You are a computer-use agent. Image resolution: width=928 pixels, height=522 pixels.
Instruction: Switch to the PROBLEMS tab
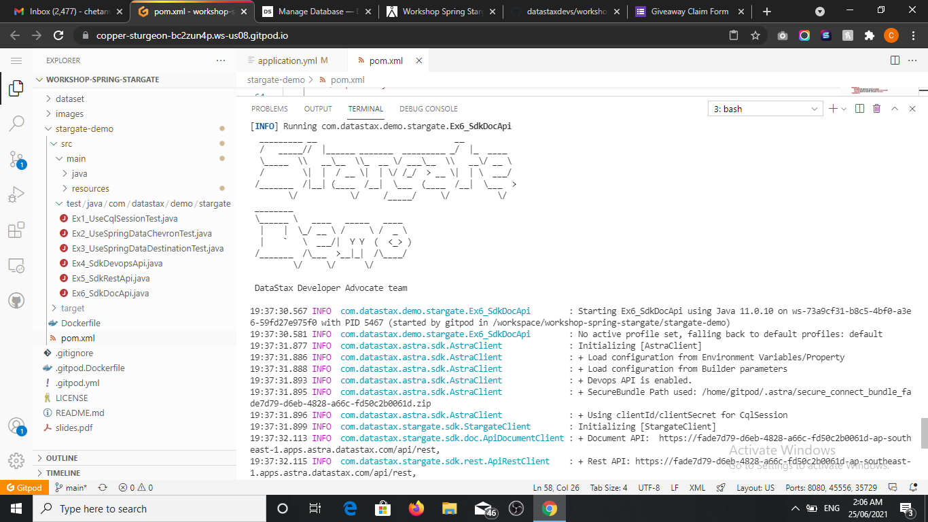(x=269, y=108)
